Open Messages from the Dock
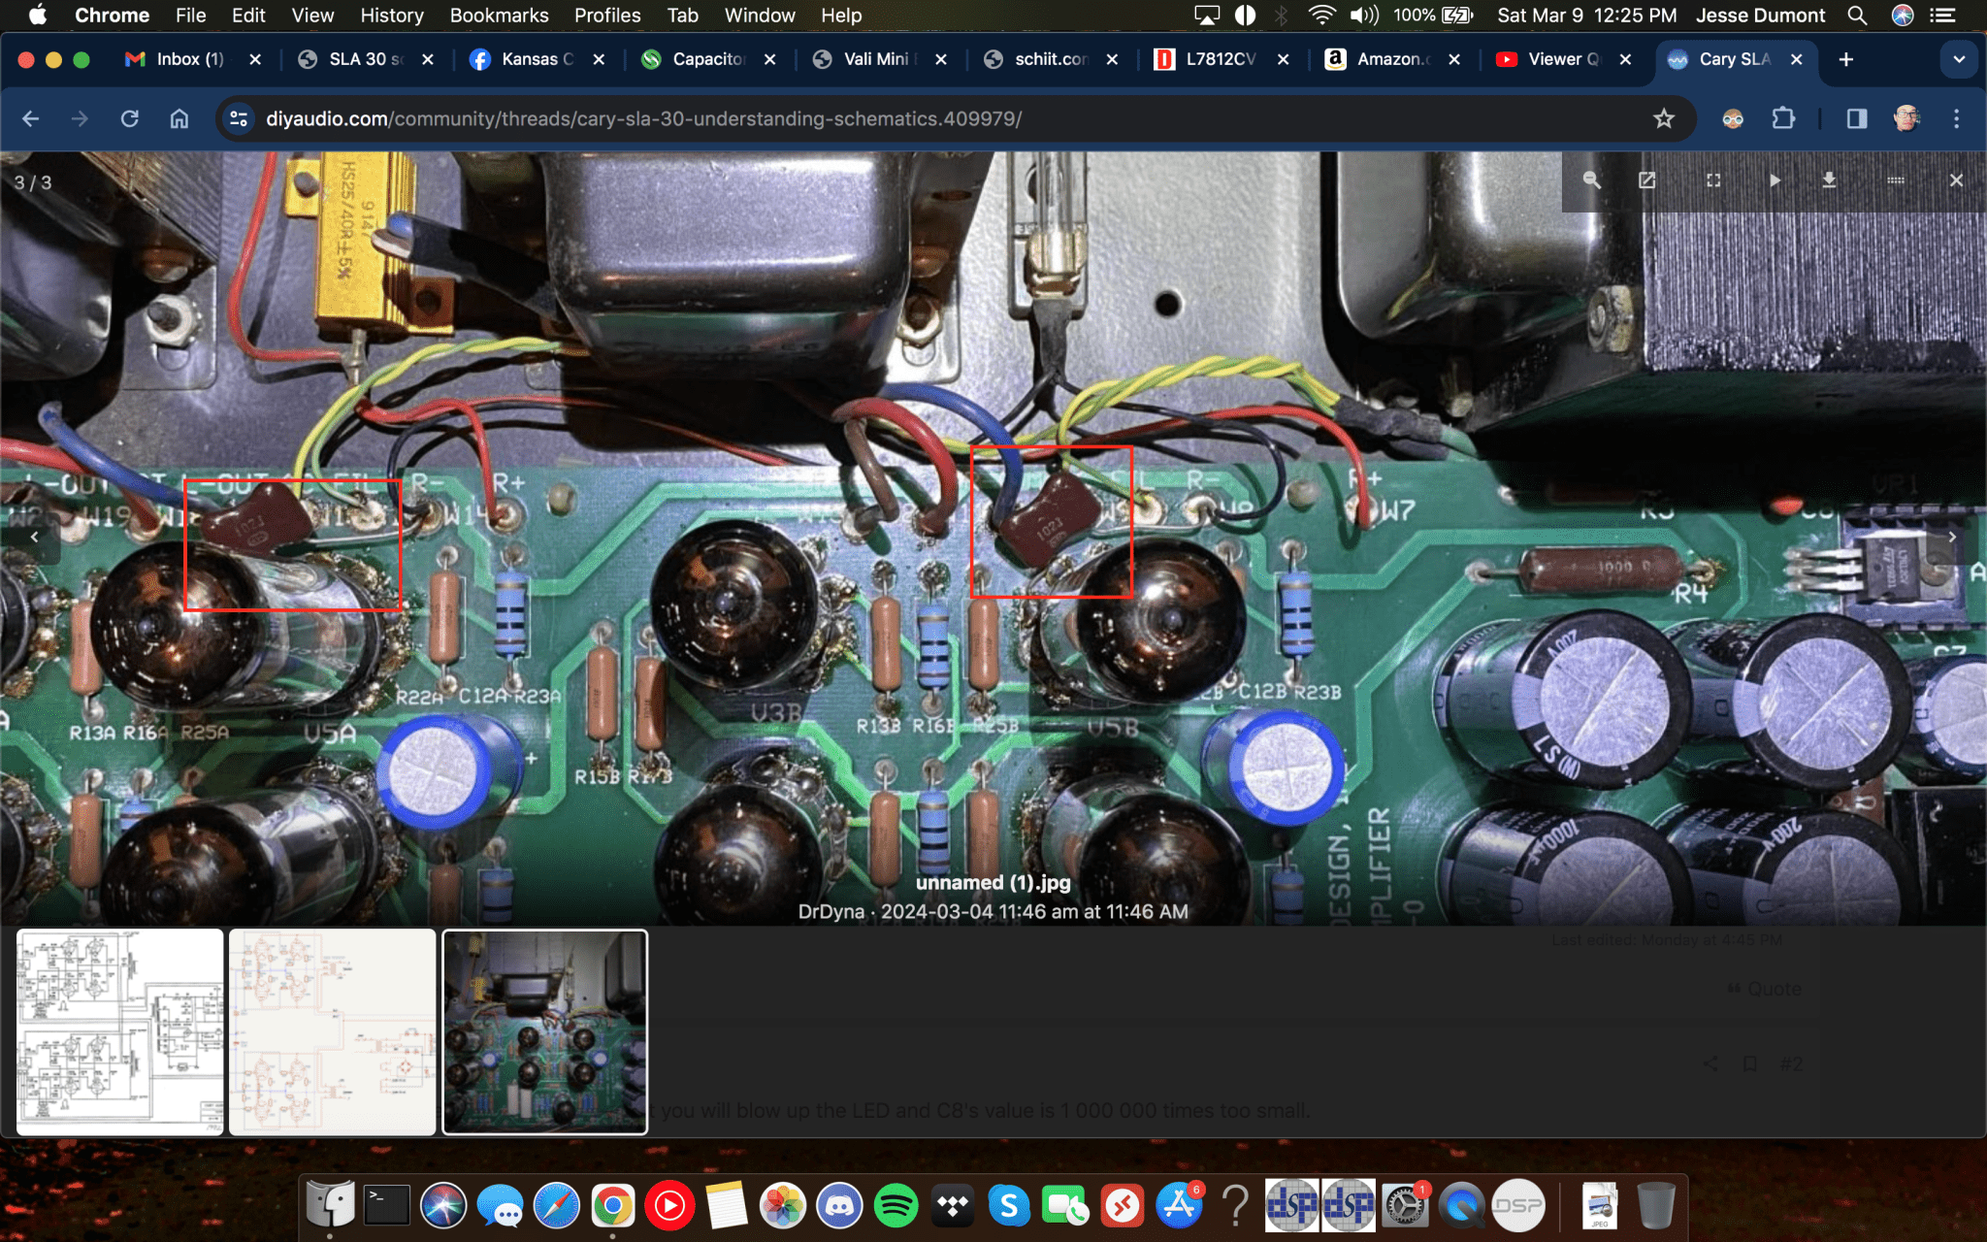The image size is (1987, 1242). [x=501, y=1206]
